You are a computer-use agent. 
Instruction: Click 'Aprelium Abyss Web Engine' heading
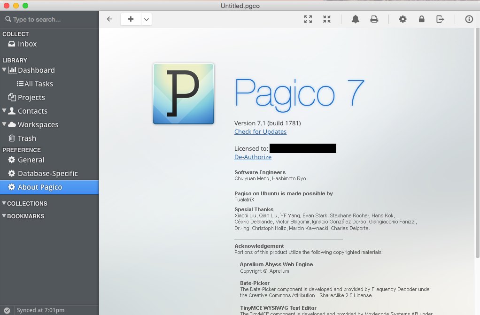click(x=276, y=264)
